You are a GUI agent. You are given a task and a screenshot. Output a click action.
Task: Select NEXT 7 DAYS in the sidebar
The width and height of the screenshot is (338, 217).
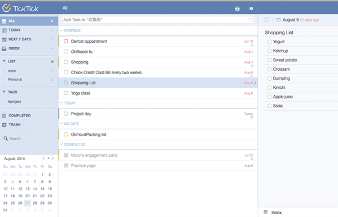pyautogui.click(x=29, y=39)
